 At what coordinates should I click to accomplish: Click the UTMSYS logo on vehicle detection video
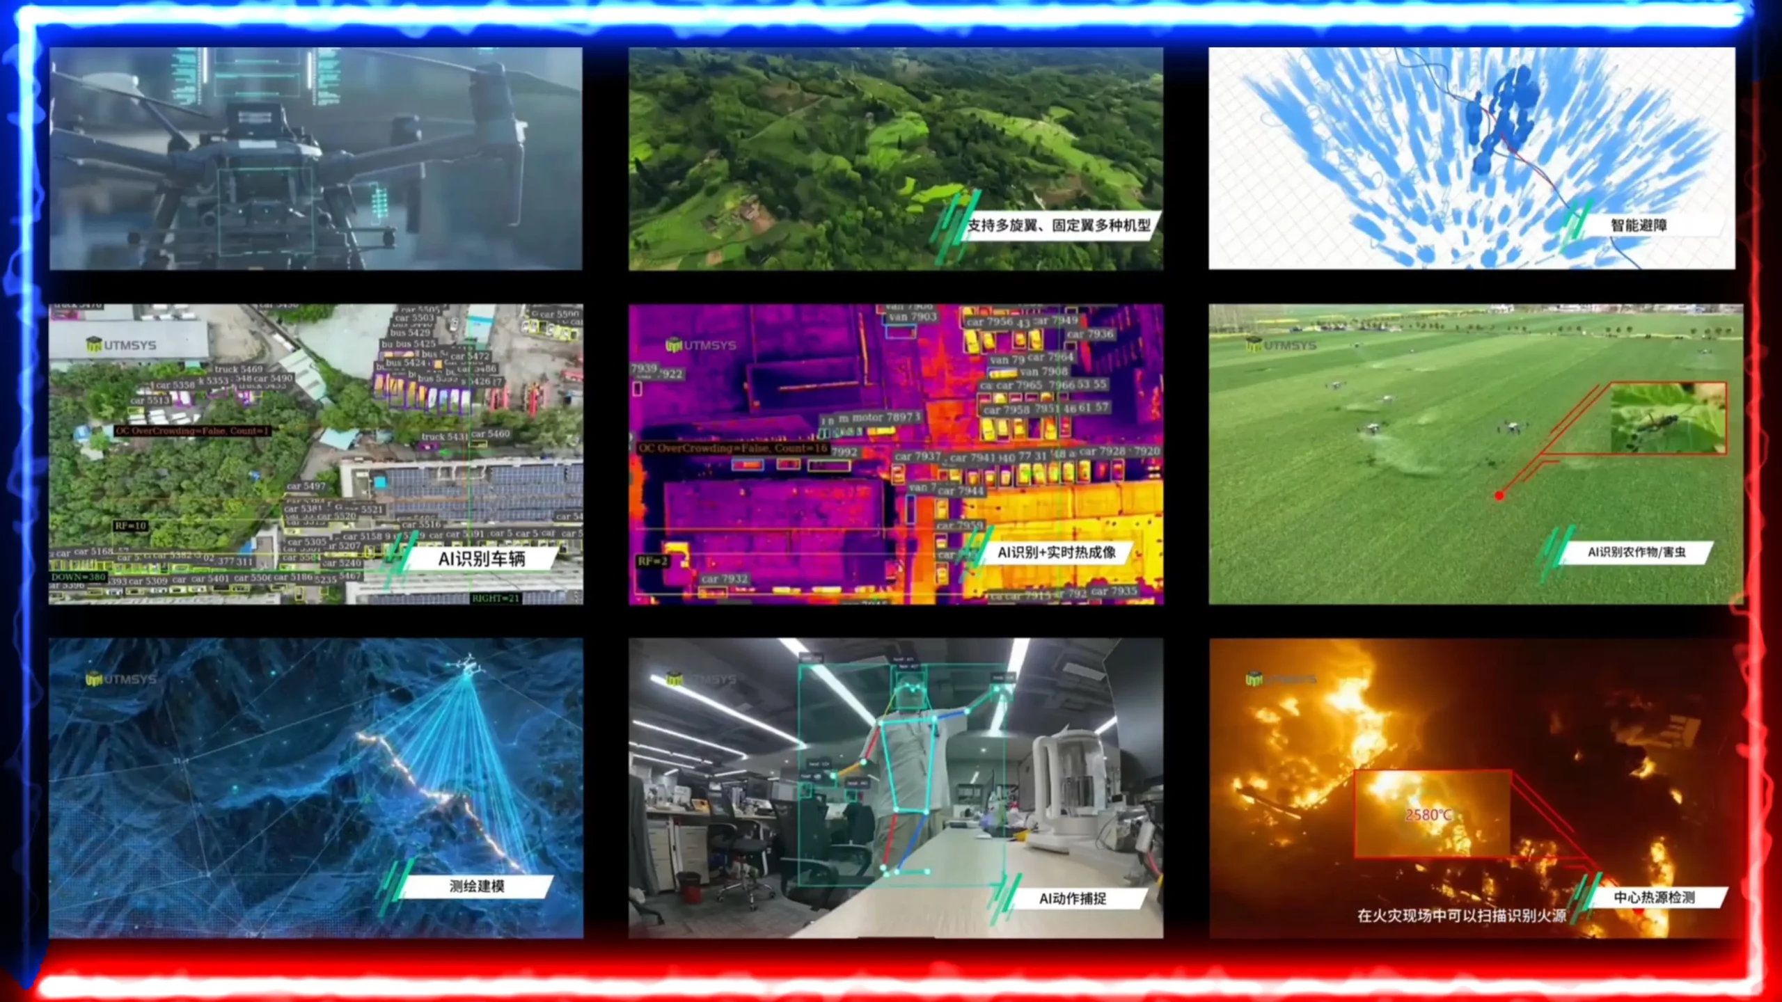pos(121,344)
